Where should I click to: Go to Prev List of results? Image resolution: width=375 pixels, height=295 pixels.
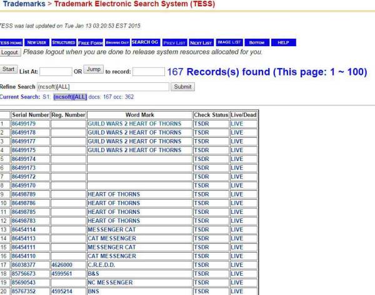[x=174, y=42]
